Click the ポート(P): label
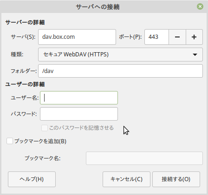Screen dimensions: 208x195 coord(130,37)
